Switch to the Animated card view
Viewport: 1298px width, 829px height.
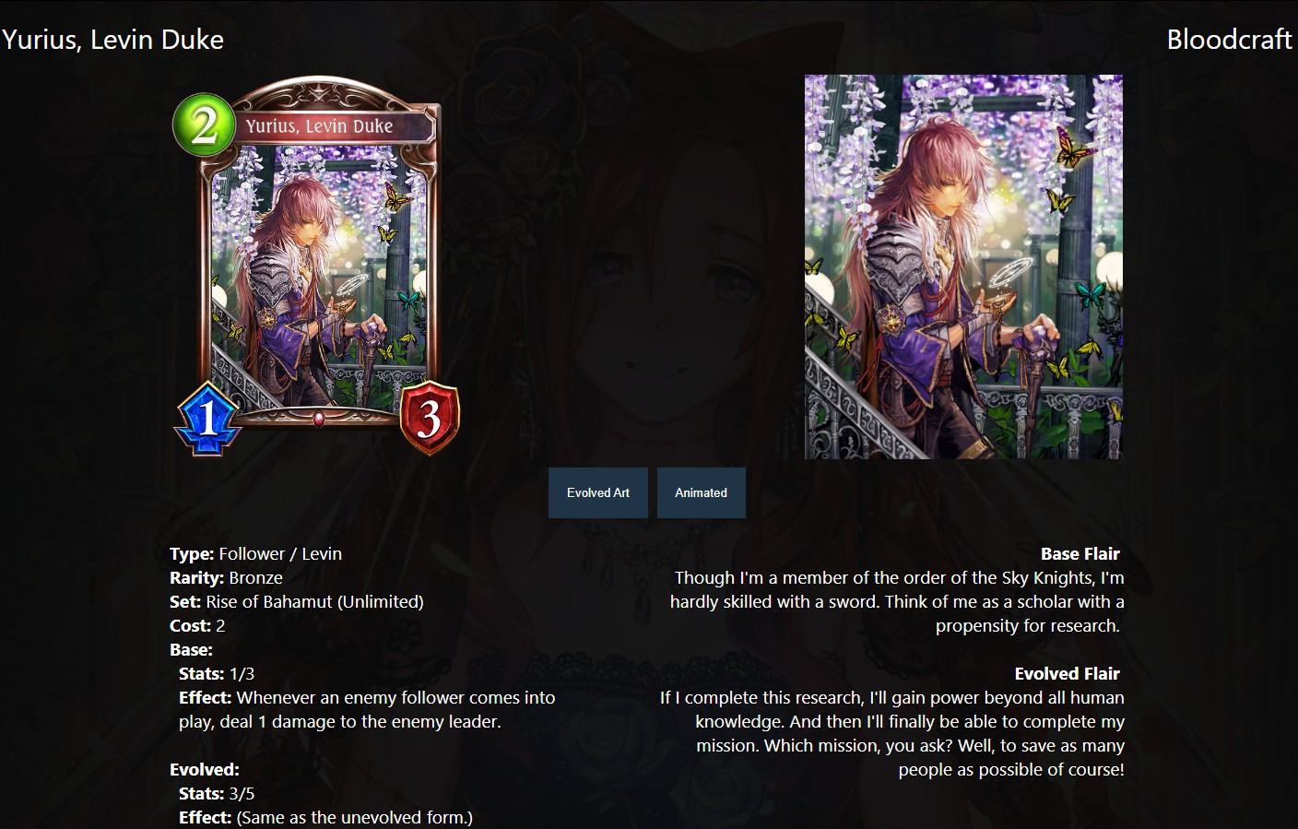701,492
